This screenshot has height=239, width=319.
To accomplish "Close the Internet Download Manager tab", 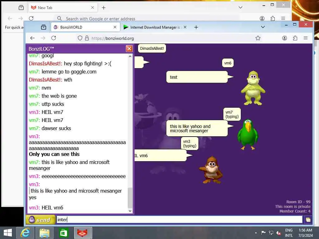I will coord(185,27).
